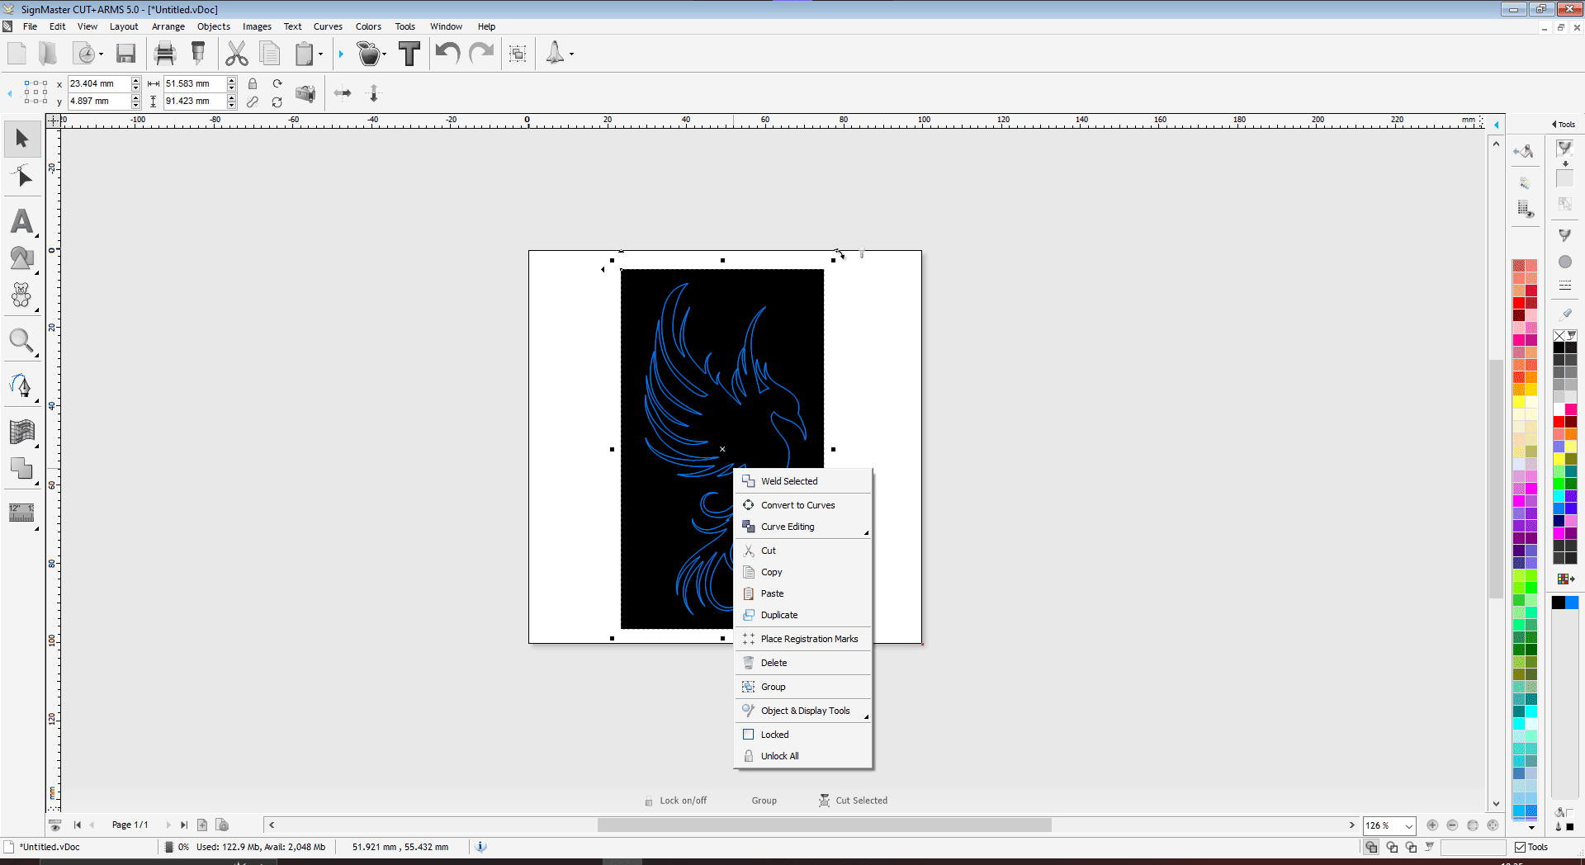Open the Colors menu
The image size is (1585, 865).
(368, 26)
